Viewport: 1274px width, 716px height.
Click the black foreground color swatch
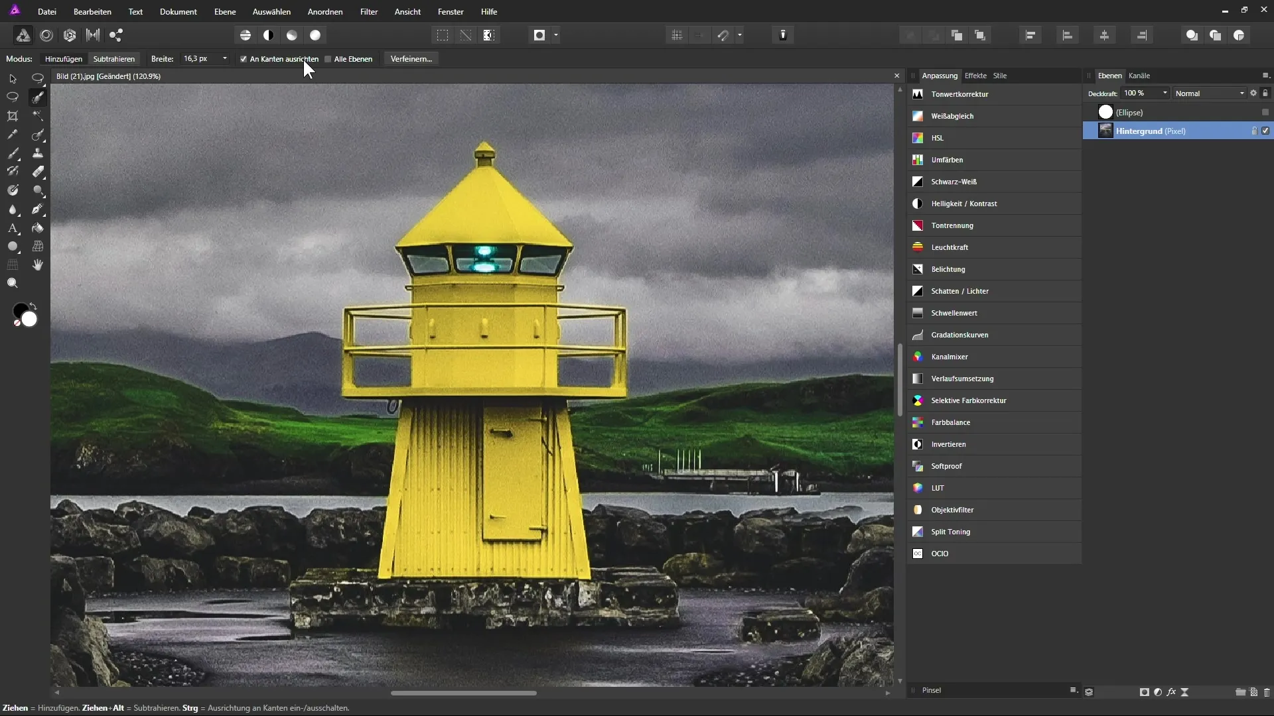point(19,310)
